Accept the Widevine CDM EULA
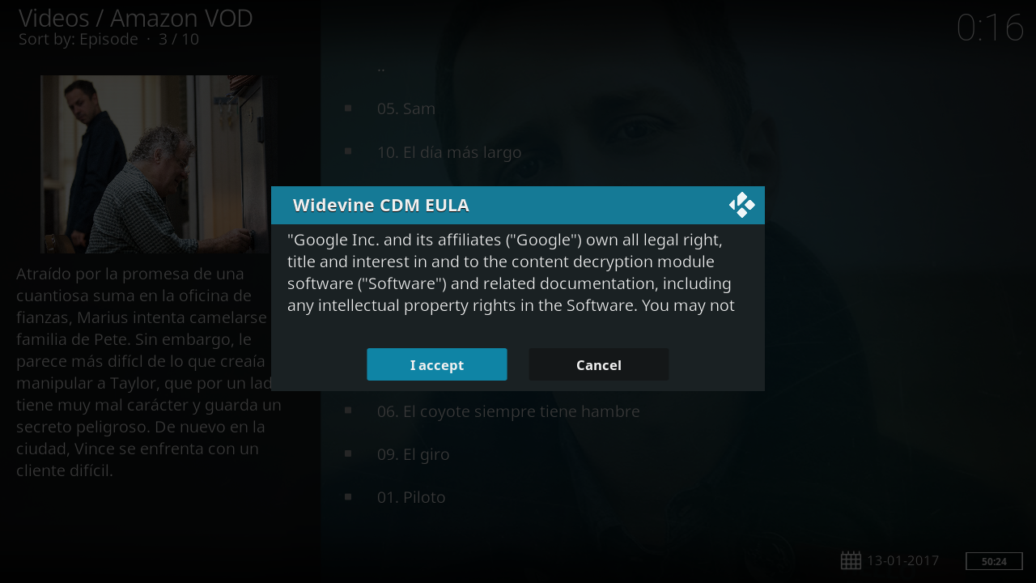Image resolution: width=1036 pixels, height=583 pixels. click(x=437, y=364)
